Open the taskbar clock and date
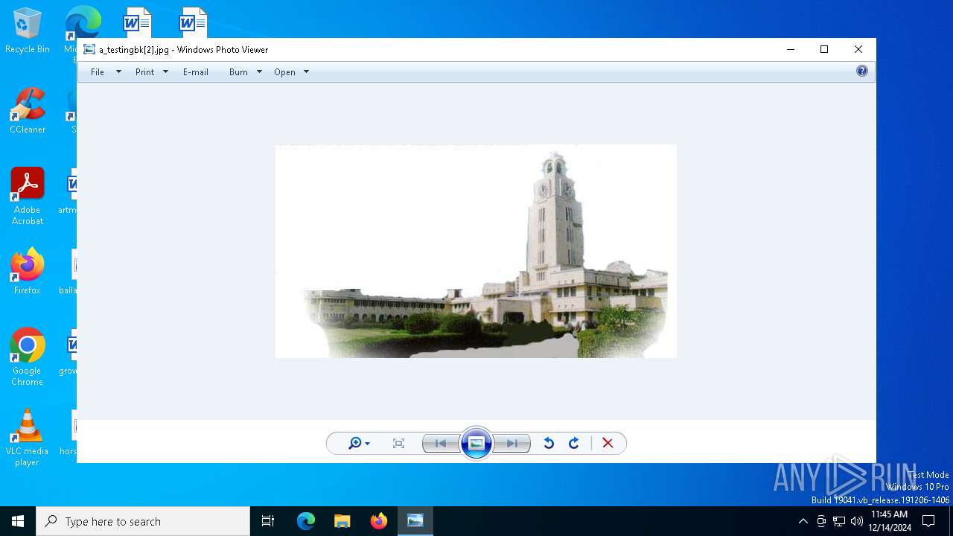The height and width of the screenshot is (536, 953). (x=889, y=521)
